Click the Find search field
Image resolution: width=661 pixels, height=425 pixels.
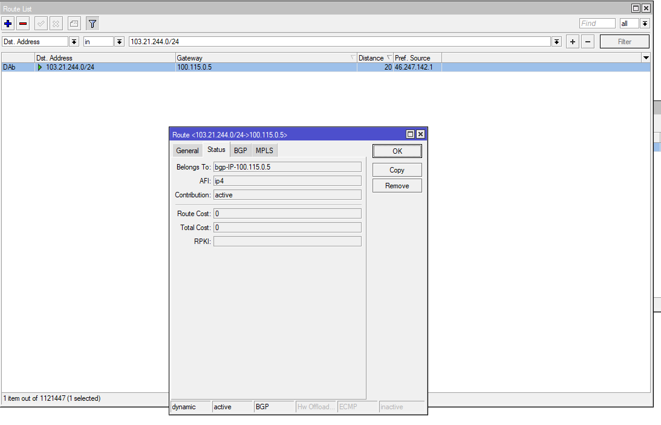[598, 24]
